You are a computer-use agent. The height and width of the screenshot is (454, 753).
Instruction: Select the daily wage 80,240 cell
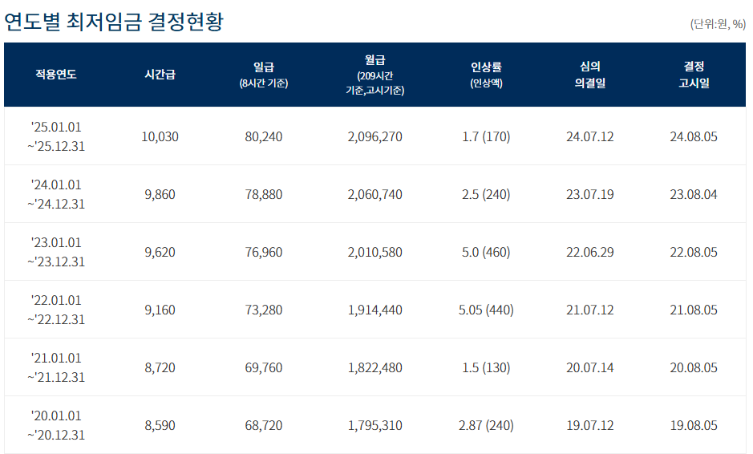click(x=264, y=137)
